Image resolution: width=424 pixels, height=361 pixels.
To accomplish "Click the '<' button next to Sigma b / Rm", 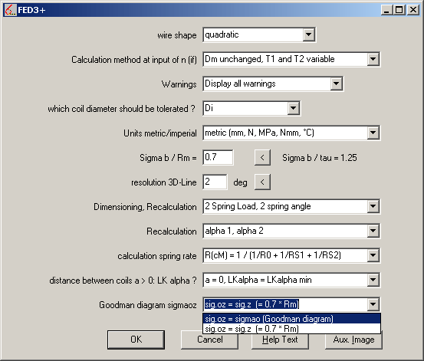I will pyautogui.click(x=262, y=157).
